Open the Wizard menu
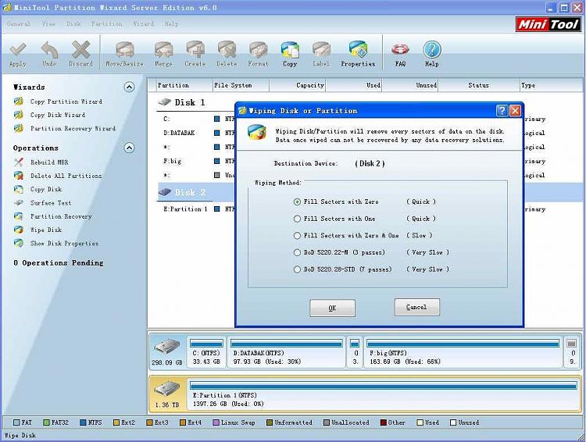 click(144, 23)
